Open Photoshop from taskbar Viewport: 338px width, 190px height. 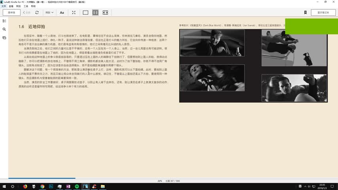click(x=51, y=186)
